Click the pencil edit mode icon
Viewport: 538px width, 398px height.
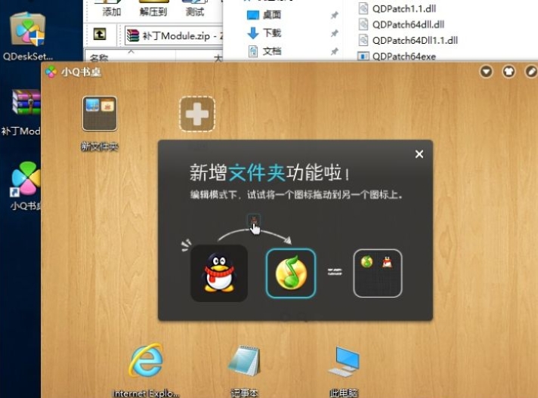[531, 72]
